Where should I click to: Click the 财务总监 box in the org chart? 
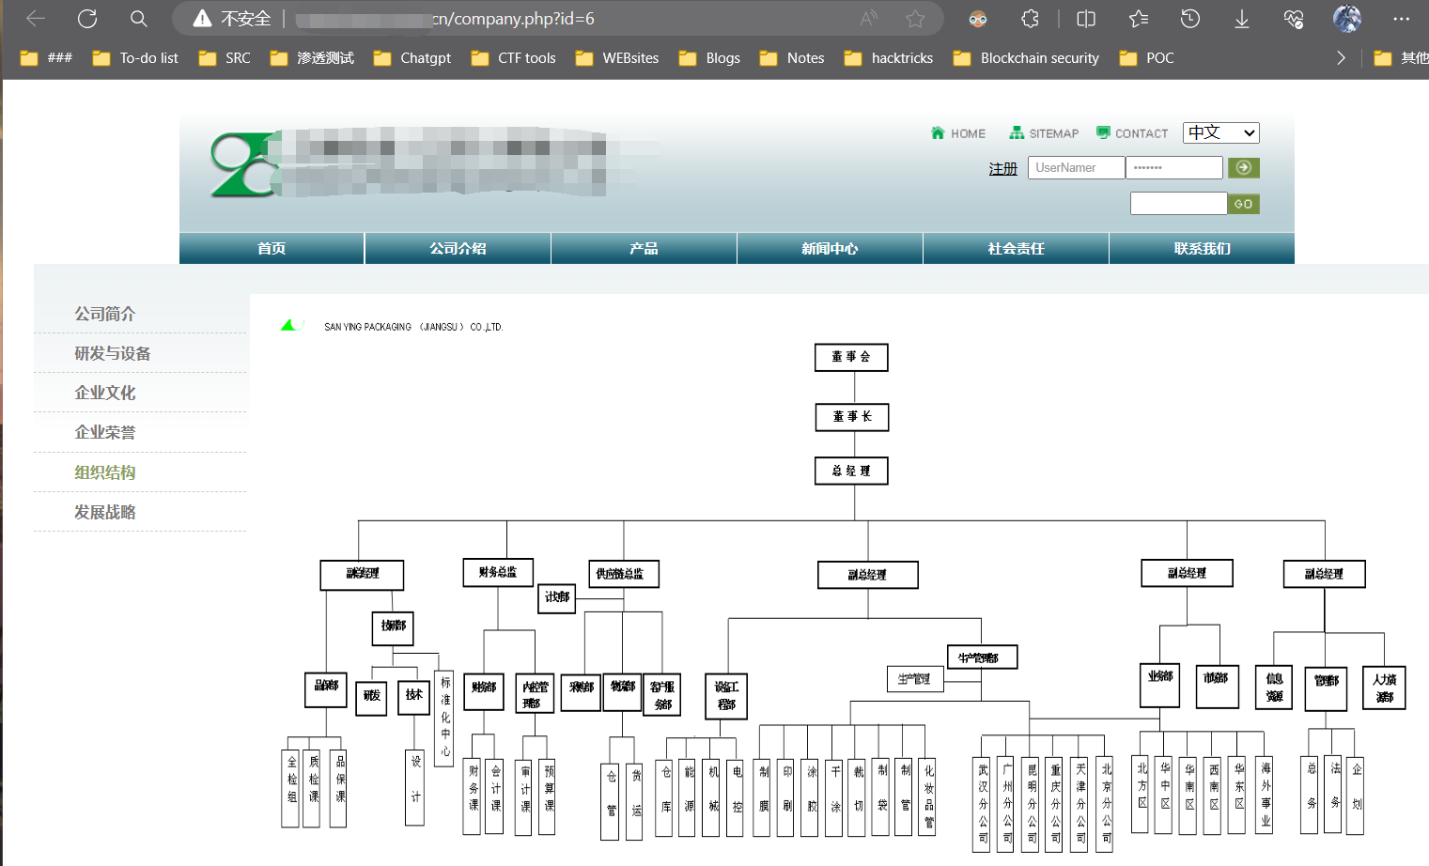[498, 572]
